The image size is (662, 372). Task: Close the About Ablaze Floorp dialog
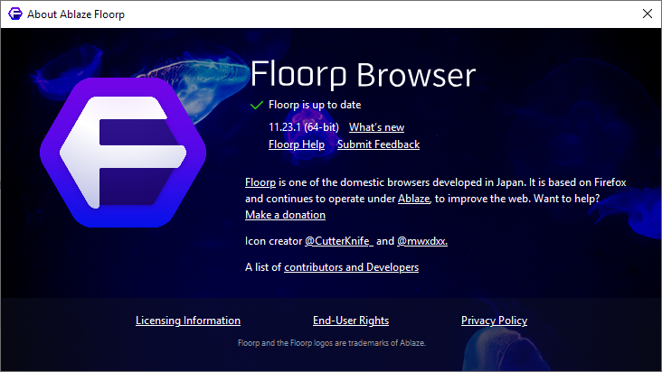pyautogui.click(x=648, y=14)
